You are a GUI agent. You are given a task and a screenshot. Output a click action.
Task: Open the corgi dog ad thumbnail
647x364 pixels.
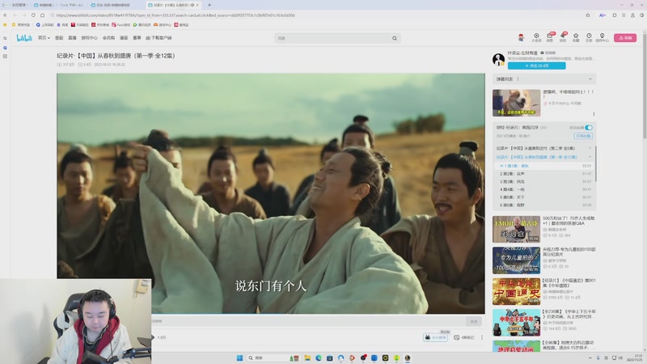[x=516, y=103]
